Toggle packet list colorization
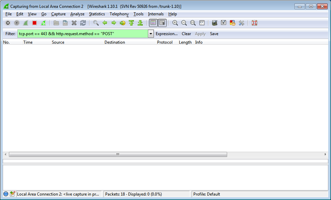The image size is (331, 200). [153, 23]
